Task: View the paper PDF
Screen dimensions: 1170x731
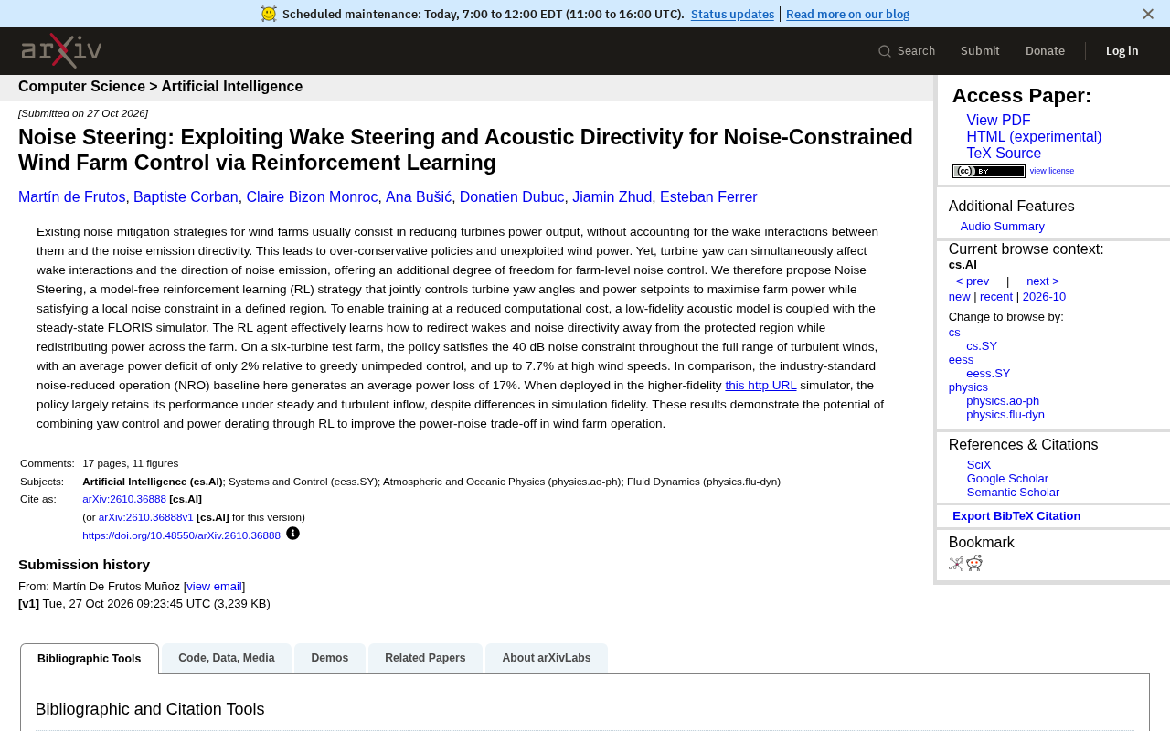Action: tap(998, 121)
